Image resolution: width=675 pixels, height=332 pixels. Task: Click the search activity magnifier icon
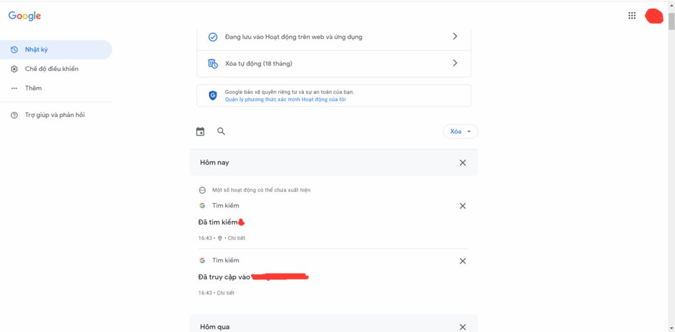pyautogui.click(x=221, y=131)
